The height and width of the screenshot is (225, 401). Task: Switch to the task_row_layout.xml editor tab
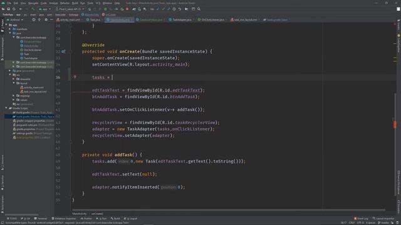pos(244,19)
